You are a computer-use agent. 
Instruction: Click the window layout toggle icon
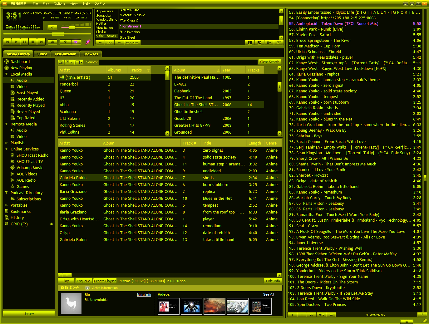coord(279,42)
